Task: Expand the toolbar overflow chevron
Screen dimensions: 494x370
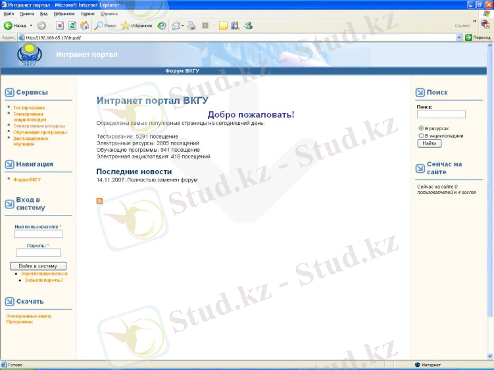Action: pos(474,21)
